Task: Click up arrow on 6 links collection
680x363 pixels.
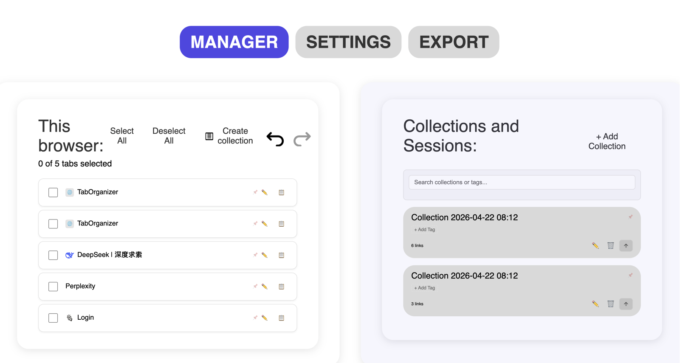Action: click(x=626, y=246)
